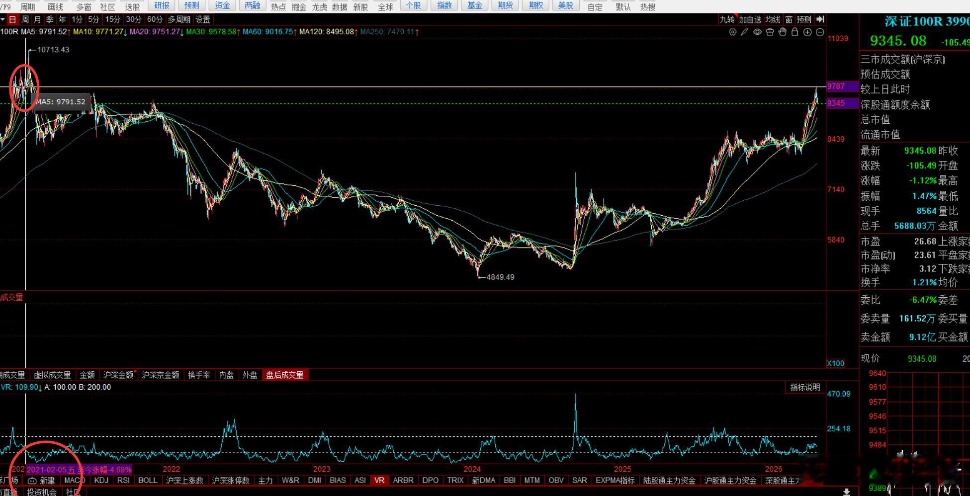Image resolution: width=970 pixels, height=496 pixels.
Task: Select 内盘 tab
Action: click(226, 375)
